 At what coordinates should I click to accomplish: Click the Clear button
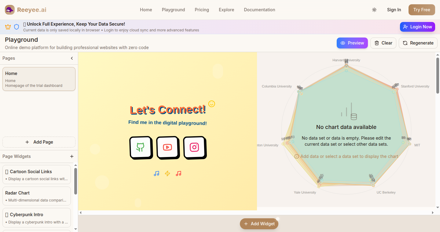tap(383, 43)
